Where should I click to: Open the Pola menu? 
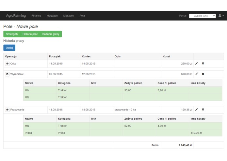click(x=82, y=16)
